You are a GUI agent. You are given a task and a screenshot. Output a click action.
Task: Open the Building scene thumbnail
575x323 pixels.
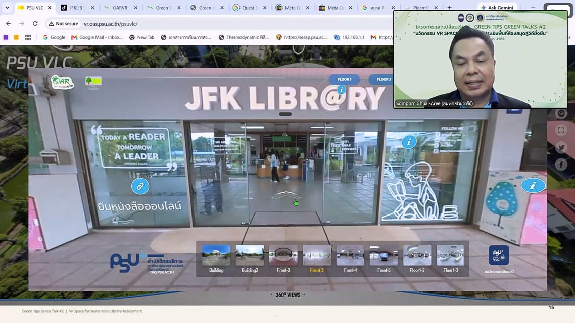click(x=216, y=258)
